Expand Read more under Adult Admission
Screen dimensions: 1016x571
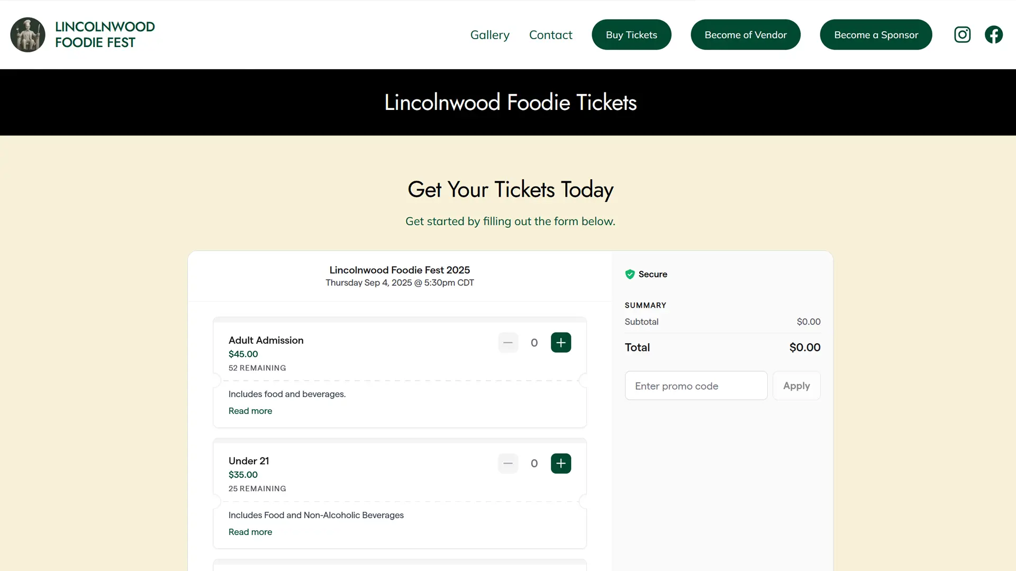pyautogui.click(x=250, y=411)
